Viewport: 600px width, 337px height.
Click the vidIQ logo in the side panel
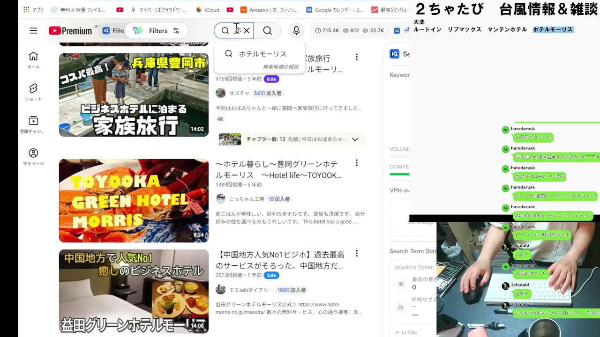pos(394,54)
